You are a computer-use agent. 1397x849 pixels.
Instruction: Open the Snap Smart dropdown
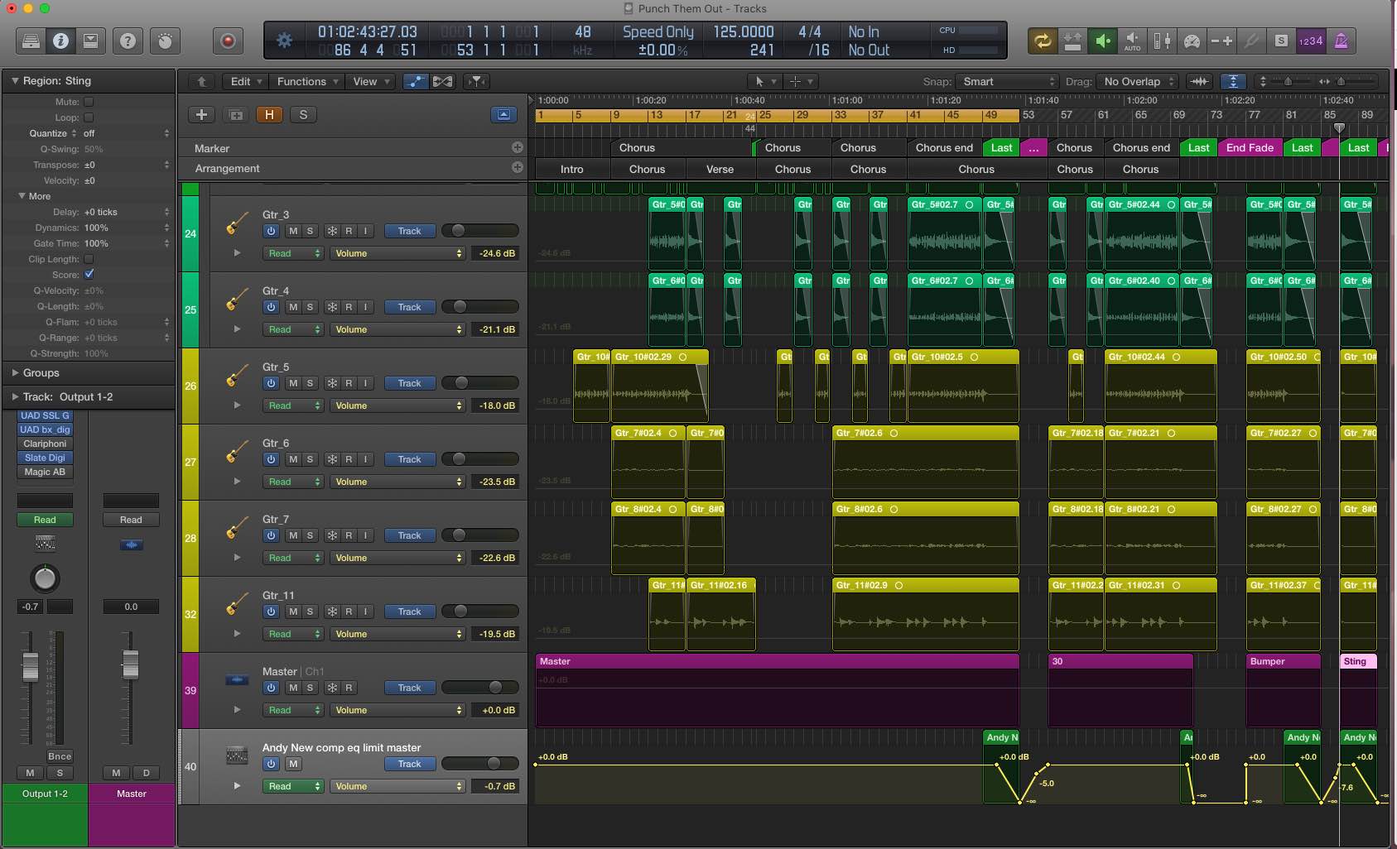click(1006, 81)
